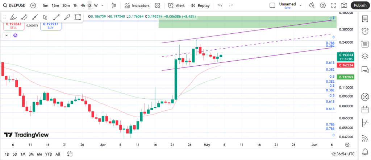Viewport: 371px width, 160px height.
Task: Create a new Alert
Action: click(176, 5)
